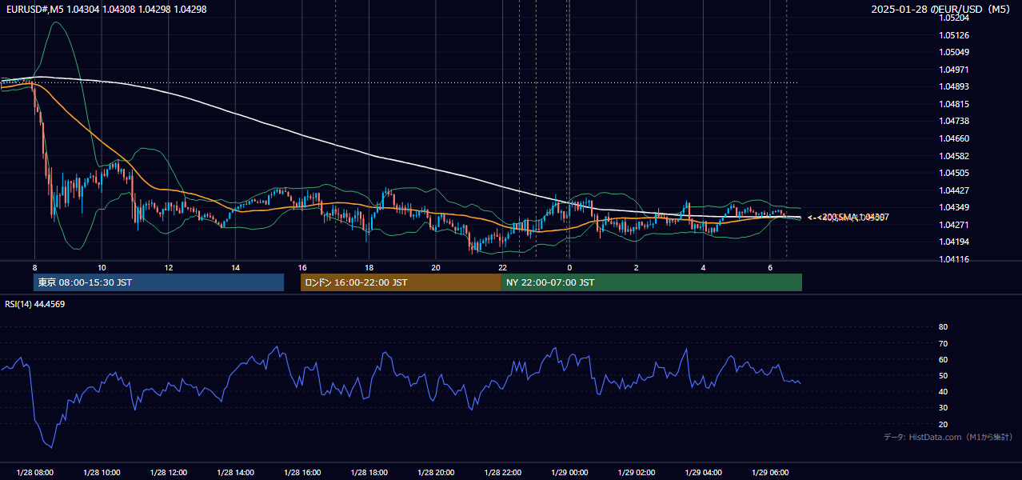Click the bottom time label 1/29 06:00
The image size is (1022, 480).
click(x=770, y=473)
